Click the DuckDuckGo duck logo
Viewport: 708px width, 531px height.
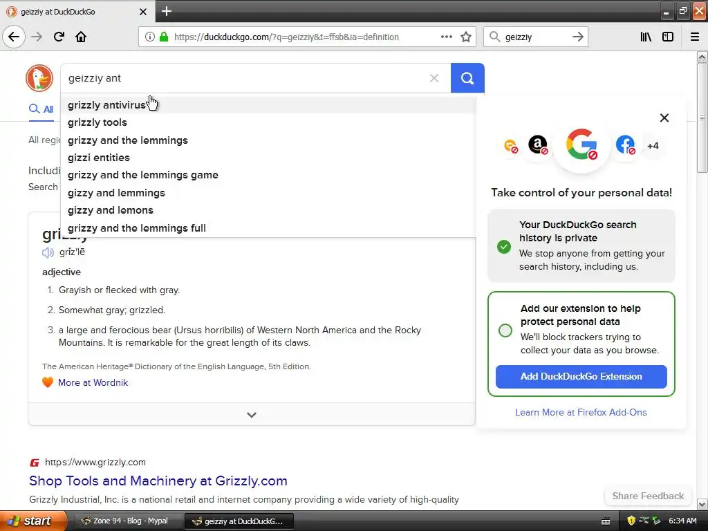tap(39, 78)
